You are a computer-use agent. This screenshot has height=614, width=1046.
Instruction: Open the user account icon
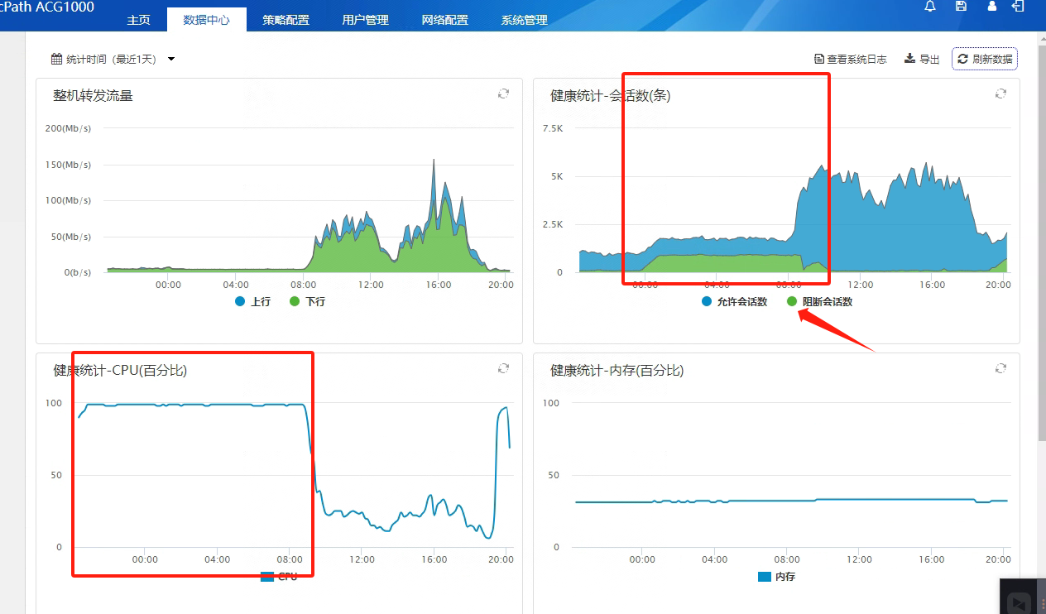[x=992, y=6]
